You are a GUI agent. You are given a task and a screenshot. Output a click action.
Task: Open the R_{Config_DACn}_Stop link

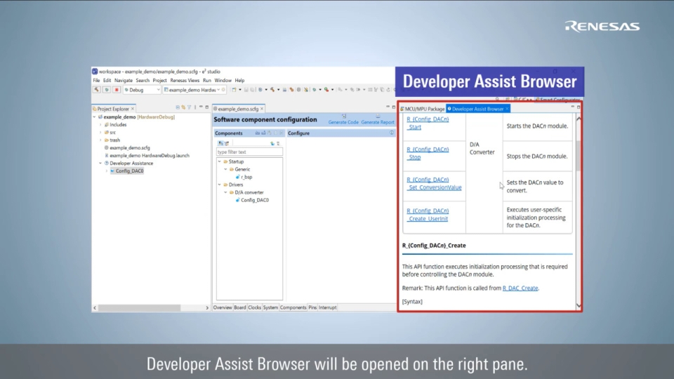pos(428,153)
